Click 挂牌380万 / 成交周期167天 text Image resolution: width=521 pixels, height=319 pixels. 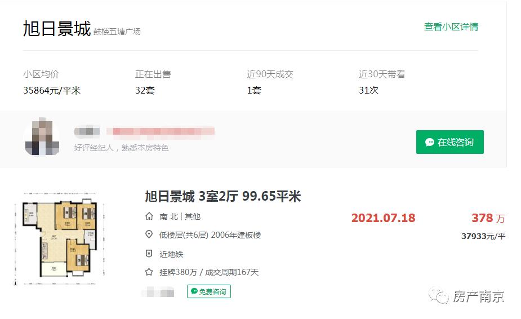[x=209, y=272]
